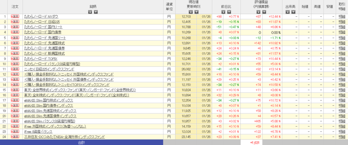Click 注文 button for たわらノーロード 新興国株式
Image resolution: width=348 pixels, height=145 pixels.
click(15, 54)
